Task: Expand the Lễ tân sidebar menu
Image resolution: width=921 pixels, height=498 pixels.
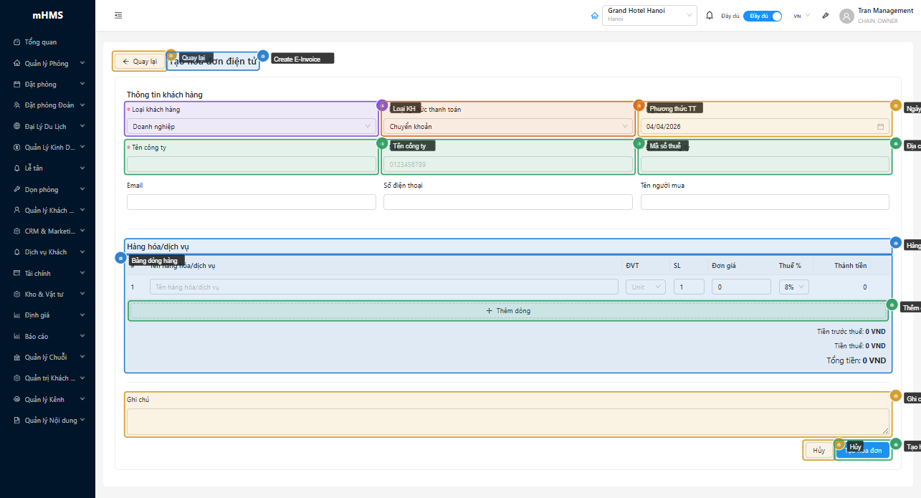Action: (47, 168)
